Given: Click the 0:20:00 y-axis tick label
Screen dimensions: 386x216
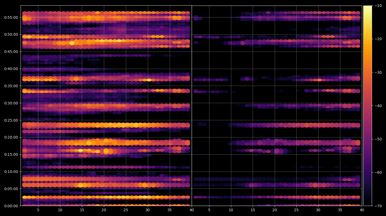Looking at the screenshot, I should 11,137.
